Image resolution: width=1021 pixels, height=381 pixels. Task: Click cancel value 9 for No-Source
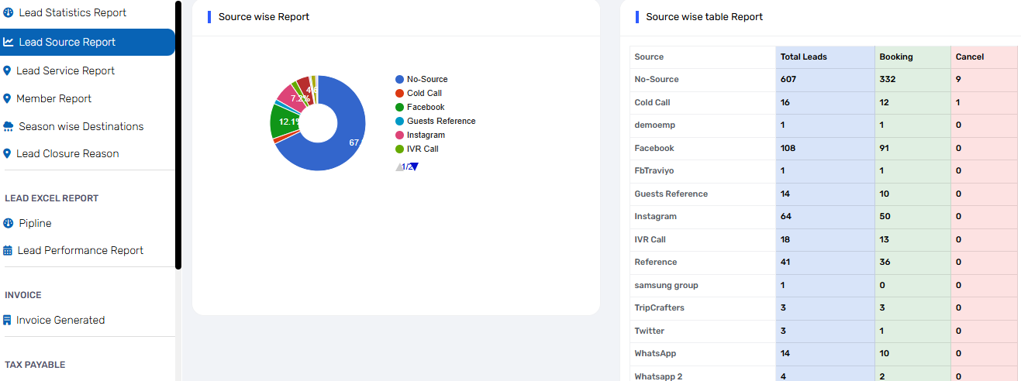pos(958,79)
